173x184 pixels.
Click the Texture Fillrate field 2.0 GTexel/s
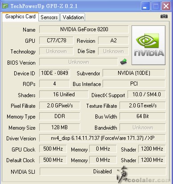click(143, 106)
